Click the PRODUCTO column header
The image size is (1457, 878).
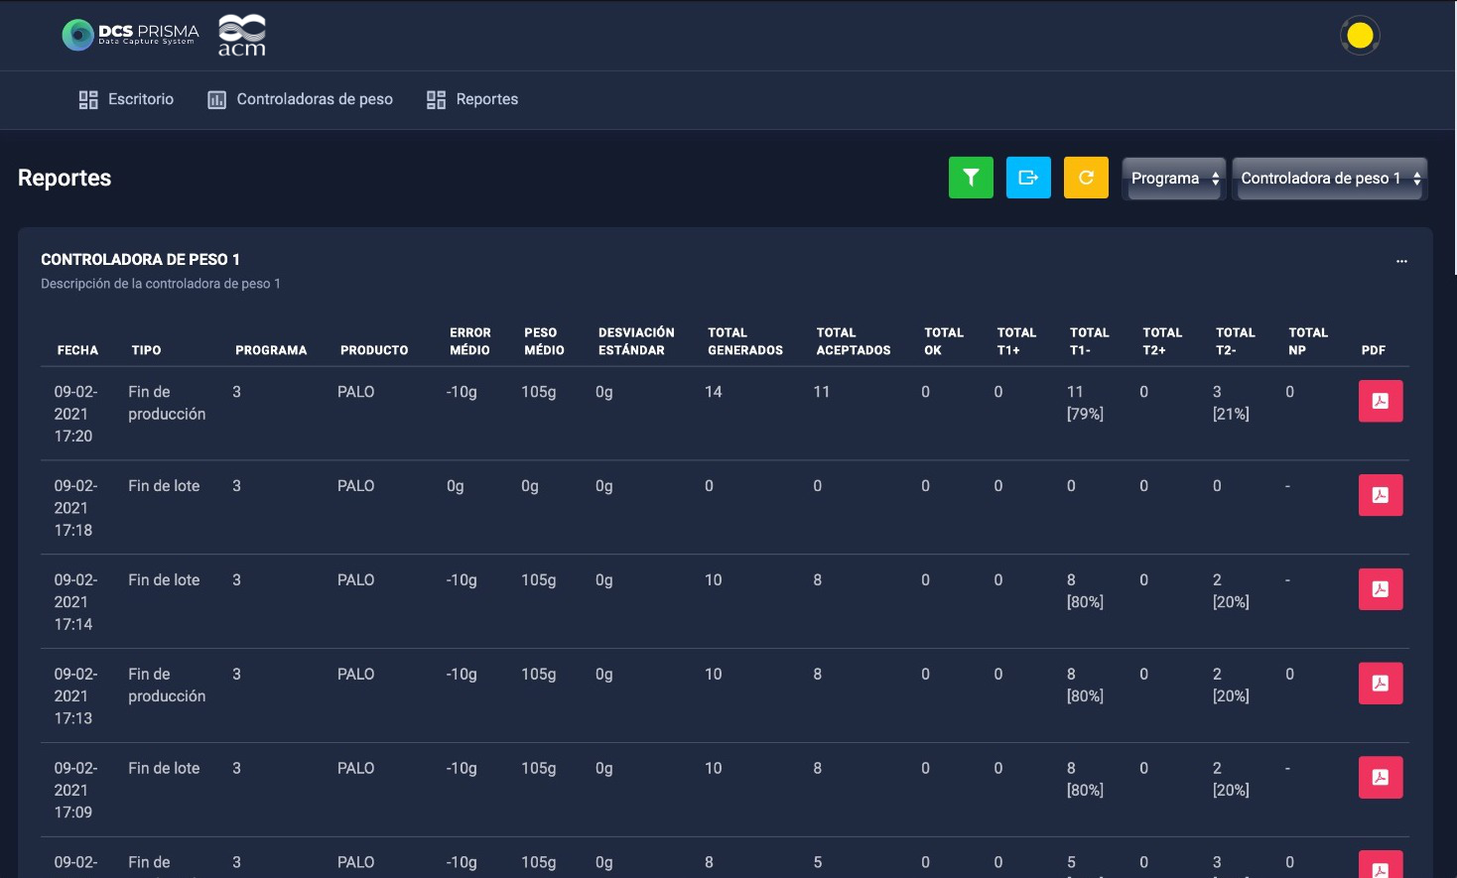(374, 350)
